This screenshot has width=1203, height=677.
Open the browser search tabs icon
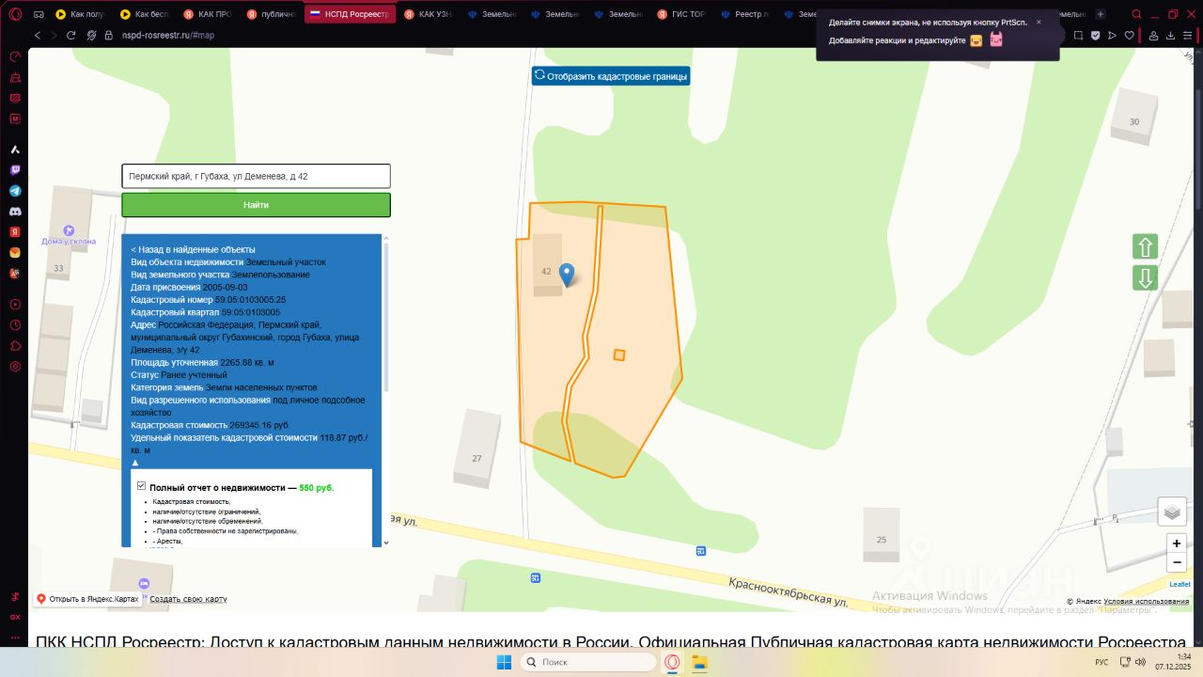1137,14
